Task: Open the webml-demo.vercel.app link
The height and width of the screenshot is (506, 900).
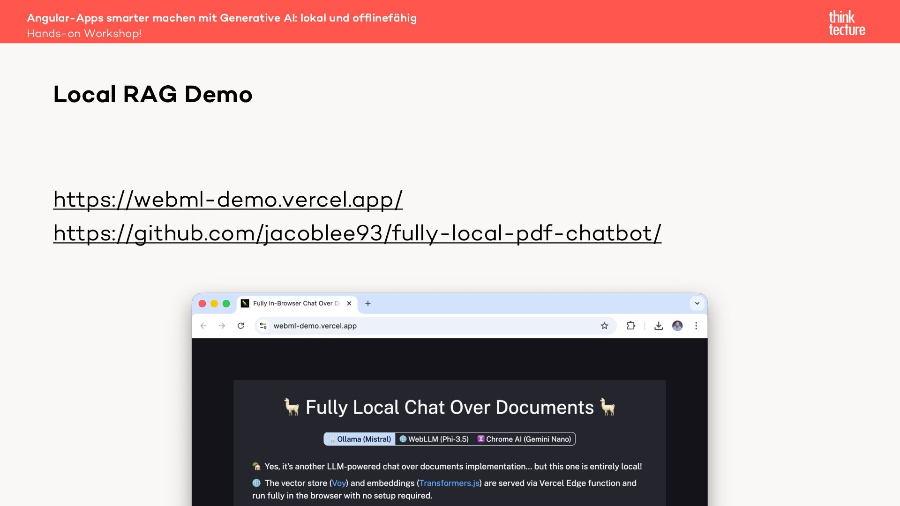Action: pyautogui.click(x=228, y=200)
